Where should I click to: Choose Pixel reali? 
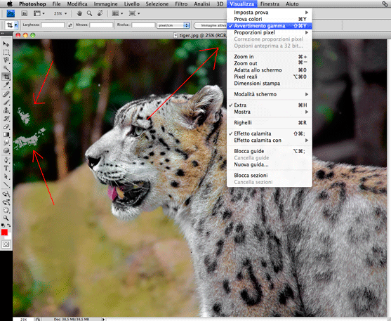pos(270,77)
